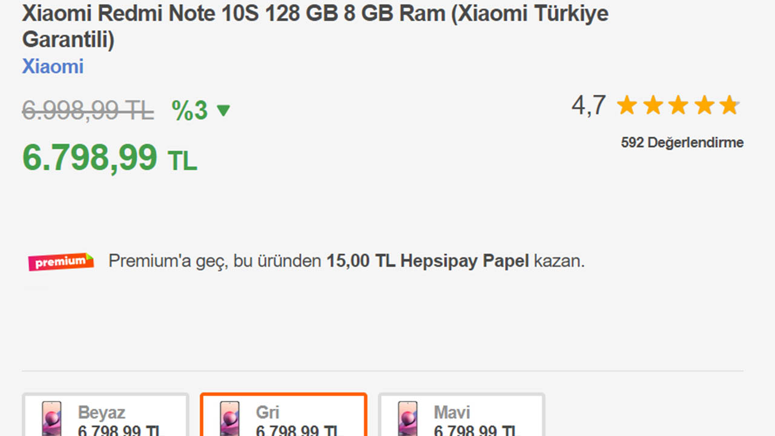Click the premium badge icon
This screenshot has height=436, width=775.
(61, 262)
